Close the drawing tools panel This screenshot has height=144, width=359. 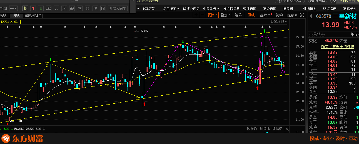(x=133, y=1)
